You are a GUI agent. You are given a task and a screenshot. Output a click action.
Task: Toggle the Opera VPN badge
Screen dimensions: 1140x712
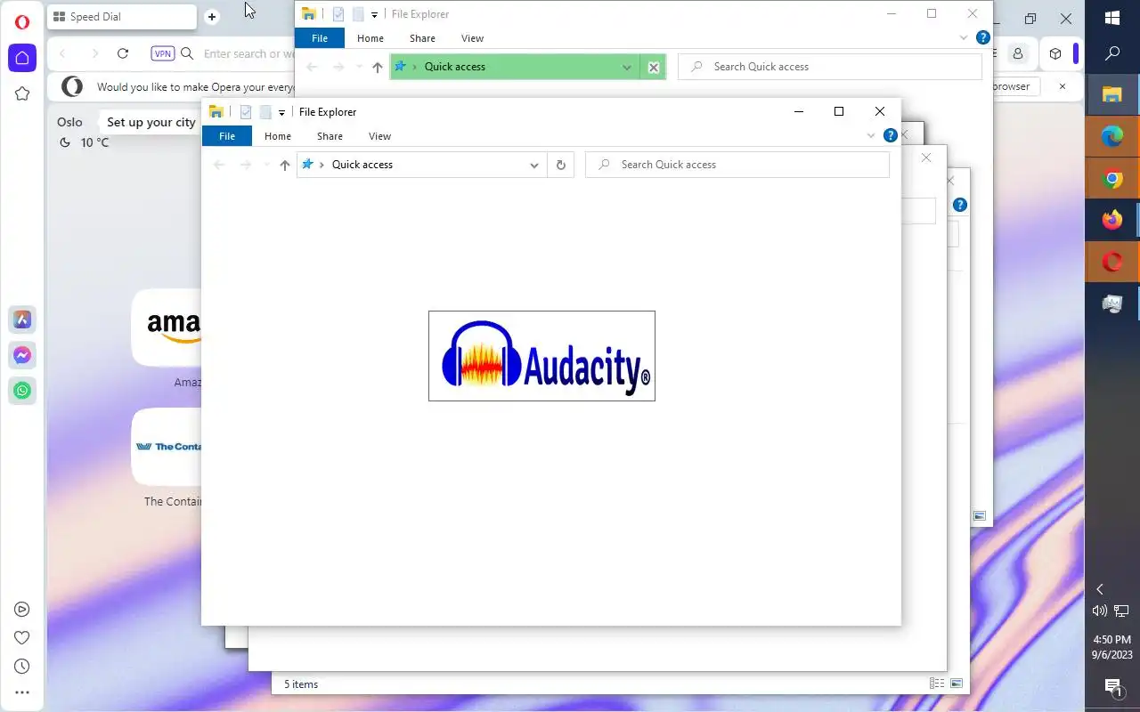[x=163, y=53]
